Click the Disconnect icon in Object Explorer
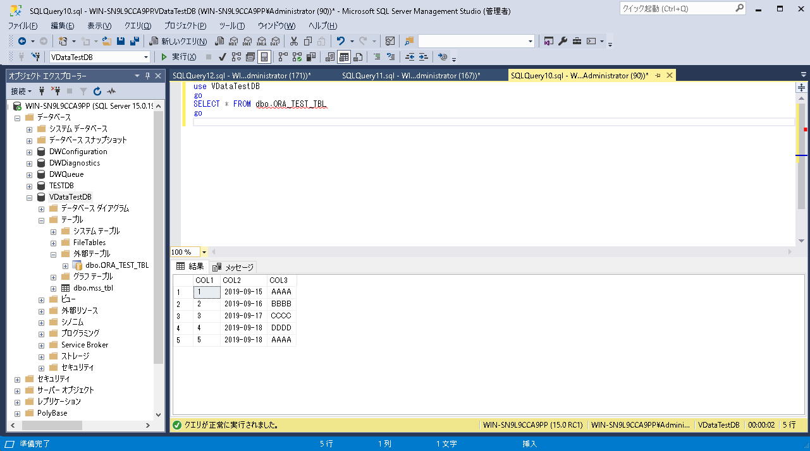Screen dimensions: 810x451 (56, 91)
